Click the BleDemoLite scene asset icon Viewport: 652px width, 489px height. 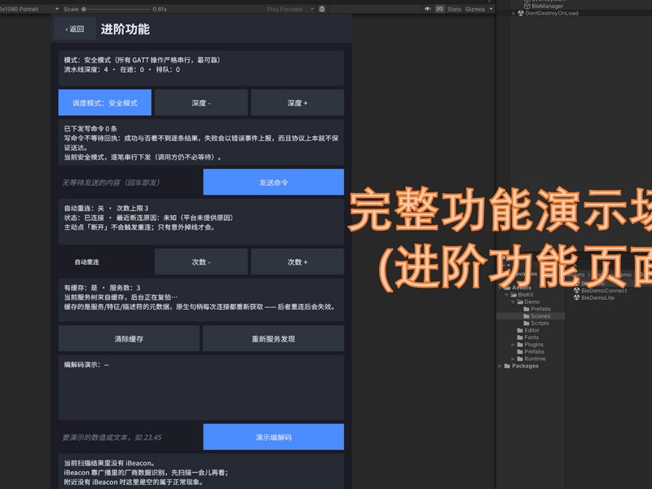click(577, 297)
